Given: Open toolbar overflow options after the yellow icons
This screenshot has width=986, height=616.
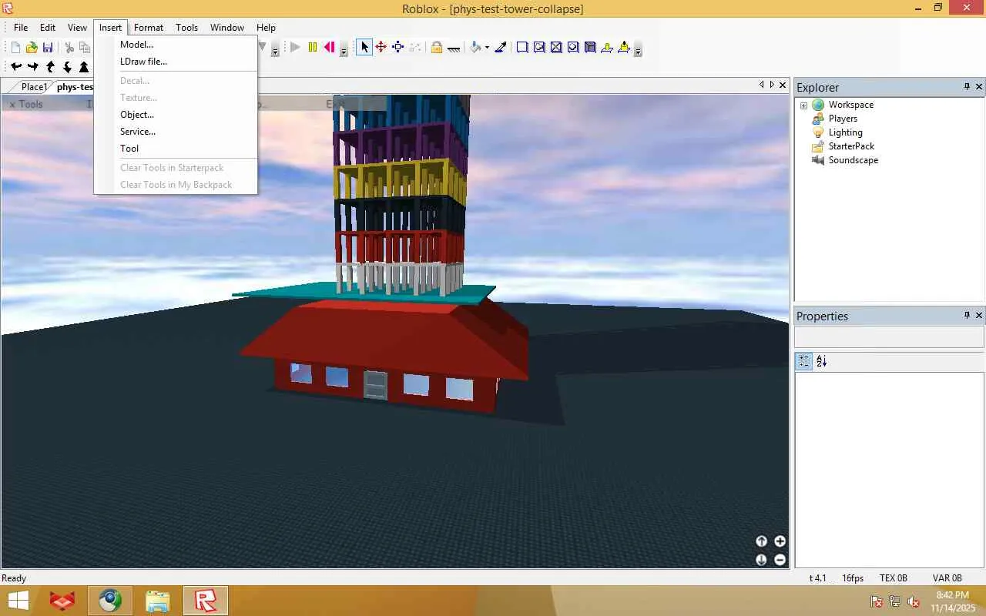Looking at the screenshot, I should [638, 50].
